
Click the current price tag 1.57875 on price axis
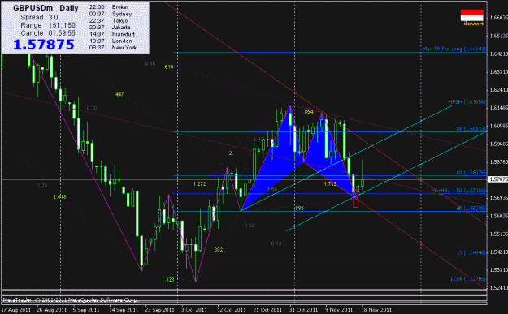(x=498, y=179)
